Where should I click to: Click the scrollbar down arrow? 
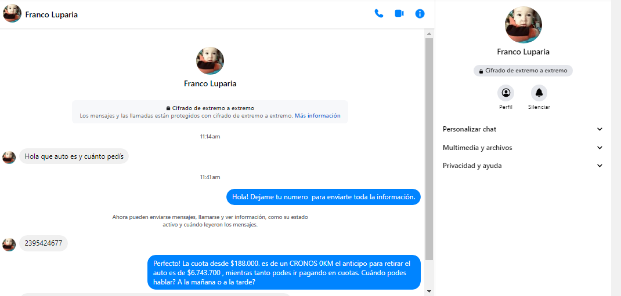pyautogui.click(x=429, y=291)
